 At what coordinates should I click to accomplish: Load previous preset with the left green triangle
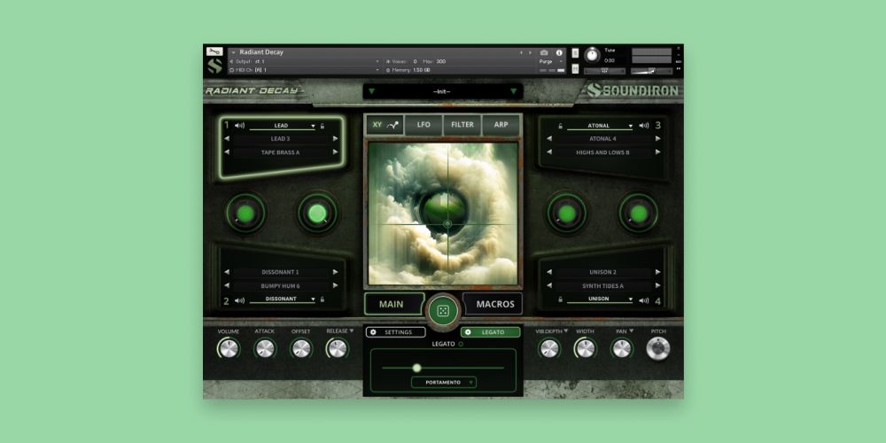tap(371, 91)
